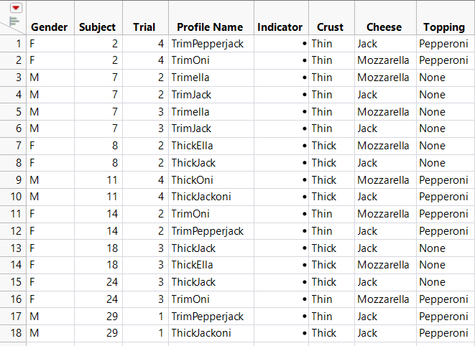Select the Gender column header
Screen dimensions: 475x346
coord(49,27)
